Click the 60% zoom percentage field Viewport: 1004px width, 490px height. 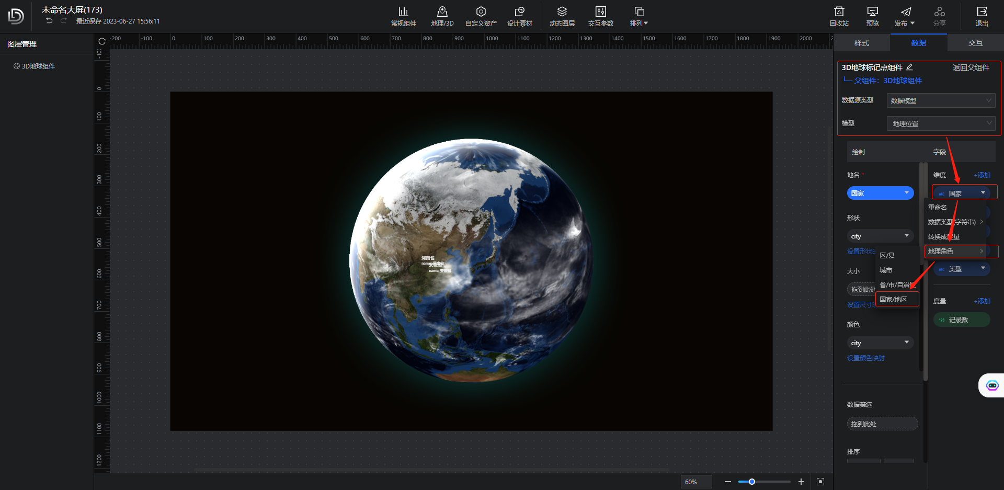[x=695, y=482]
